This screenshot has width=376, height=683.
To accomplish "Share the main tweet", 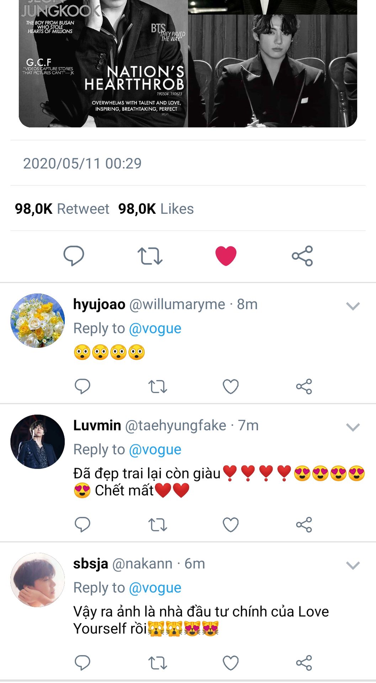I will 302,256.
